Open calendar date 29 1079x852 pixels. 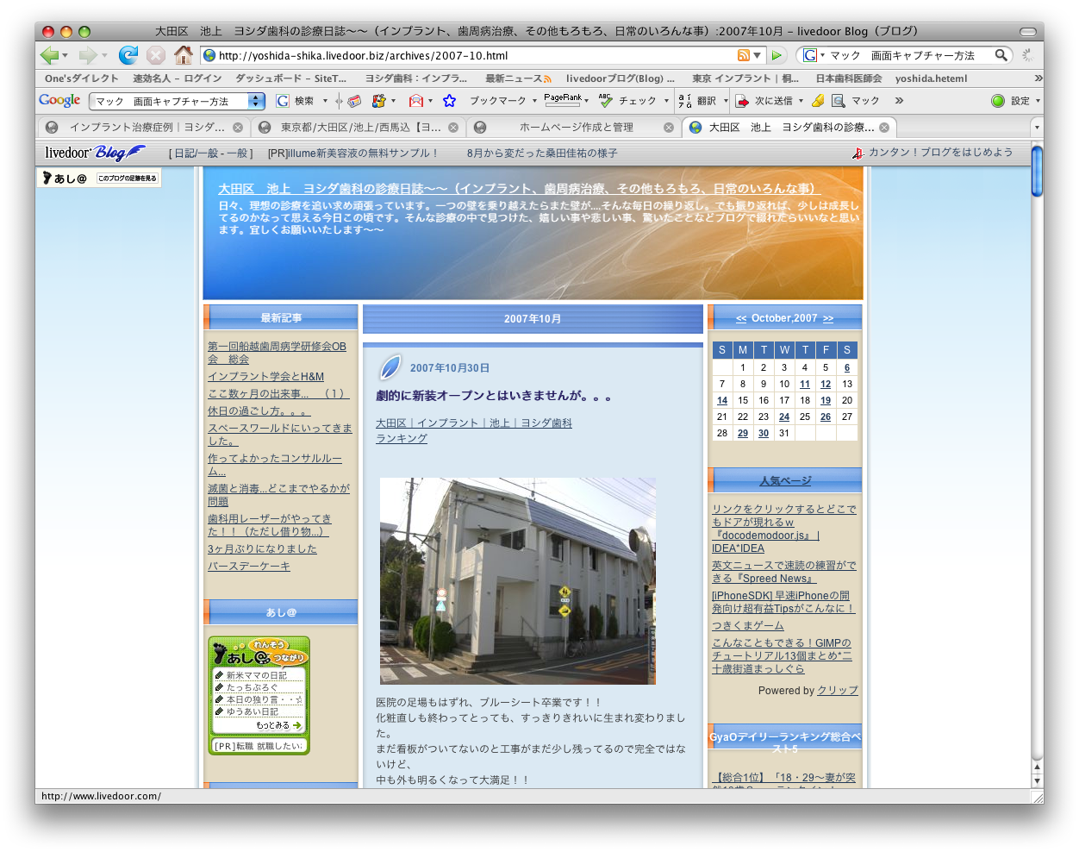pyautogui.click(x=743, y=433)
